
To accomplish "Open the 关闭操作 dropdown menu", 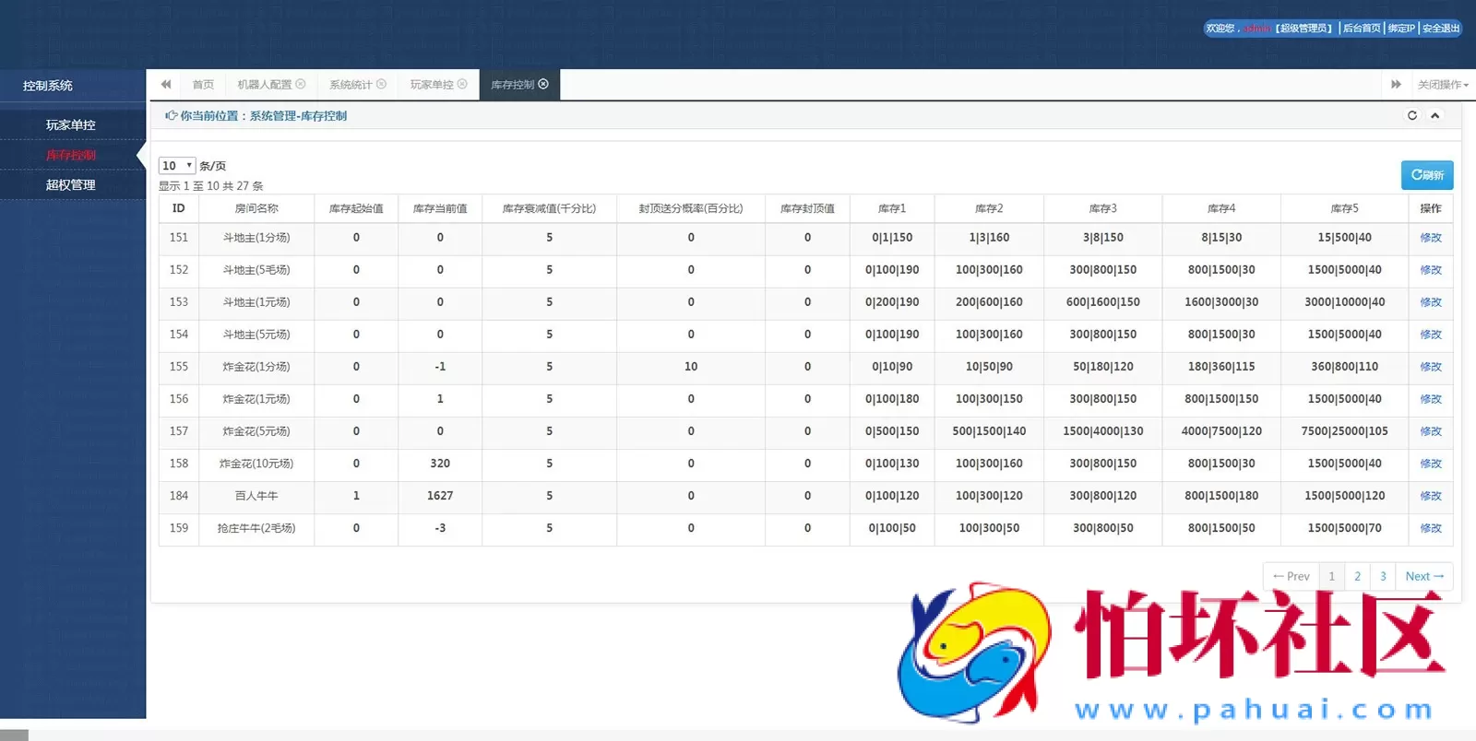I will click(x=1442, y=85).
